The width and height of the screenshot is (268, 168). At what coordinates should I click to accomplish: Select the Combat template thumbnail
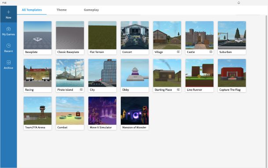(x=70, y=111)
